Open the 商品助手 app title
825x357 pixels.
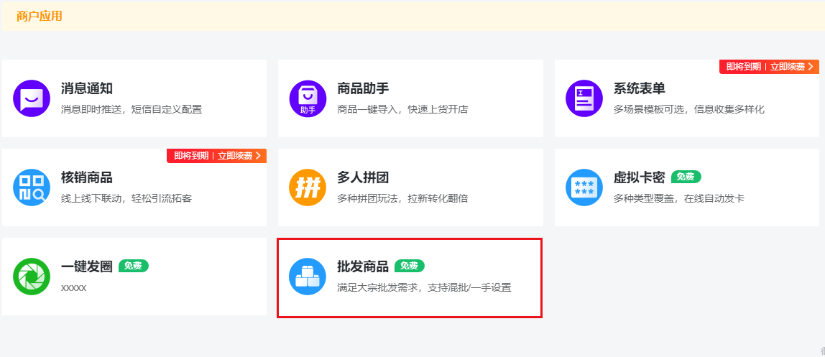[x=363, y=88]
